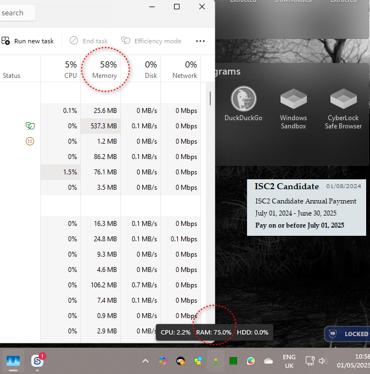Launch Windows Sandbox from the desktop launcher
Image resolution: width=370 pixels, height=374 pixels.
tap(293, 109)
